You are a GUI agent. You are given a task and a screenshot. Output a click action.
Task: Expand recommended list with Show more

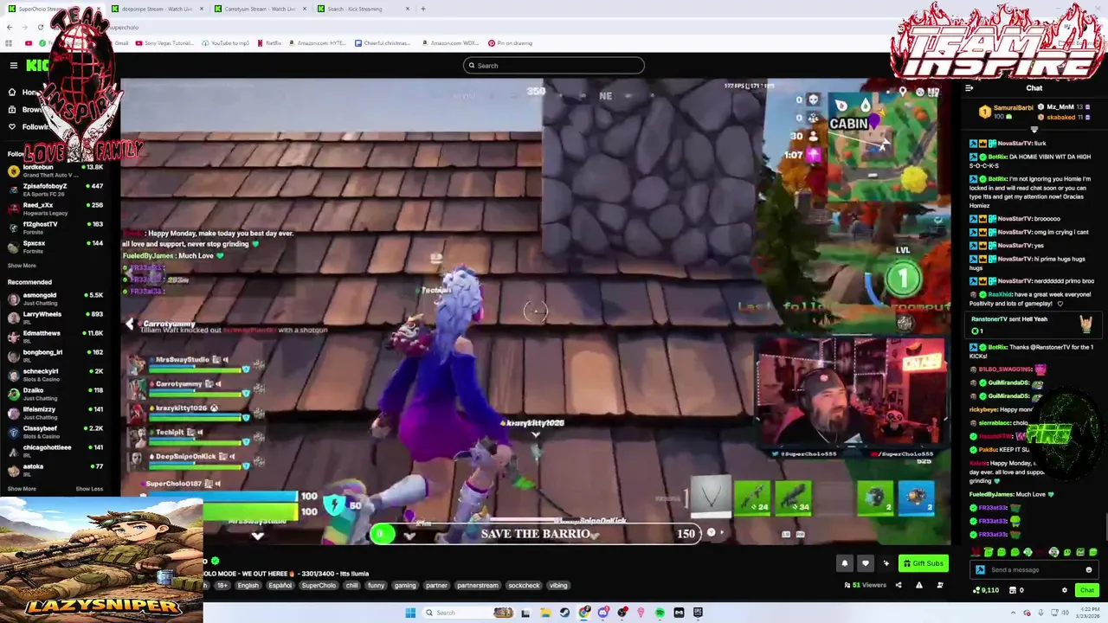(x=22, y=489)
